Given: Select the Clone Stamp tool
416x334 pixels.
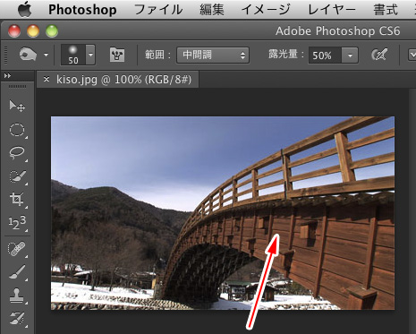Looking at the screenshot, I should pos(17,295).
